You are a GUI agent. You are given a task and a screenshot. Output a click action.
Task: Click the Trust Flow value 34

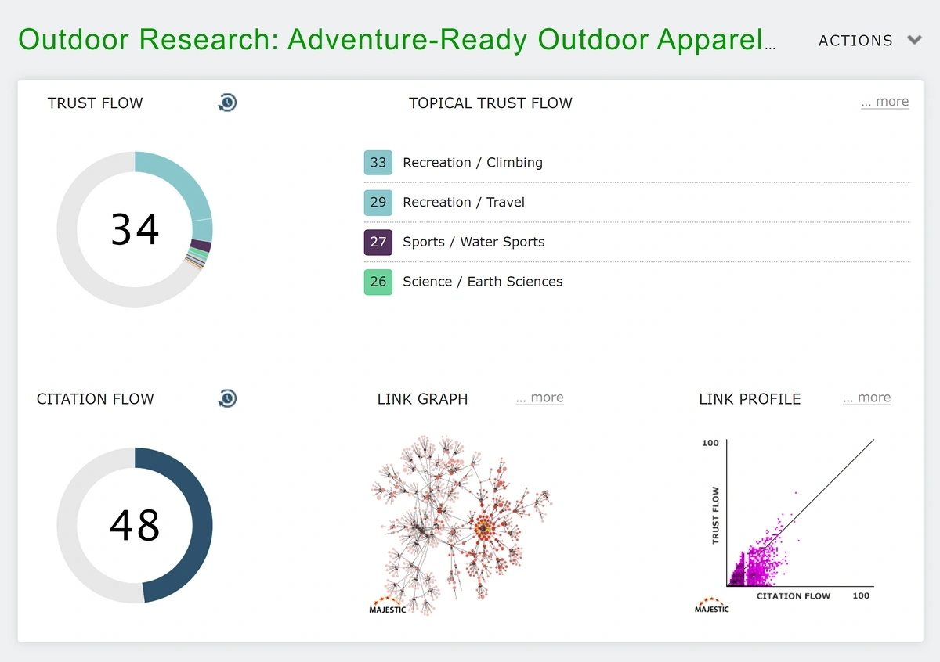click(x=135, y=229)
